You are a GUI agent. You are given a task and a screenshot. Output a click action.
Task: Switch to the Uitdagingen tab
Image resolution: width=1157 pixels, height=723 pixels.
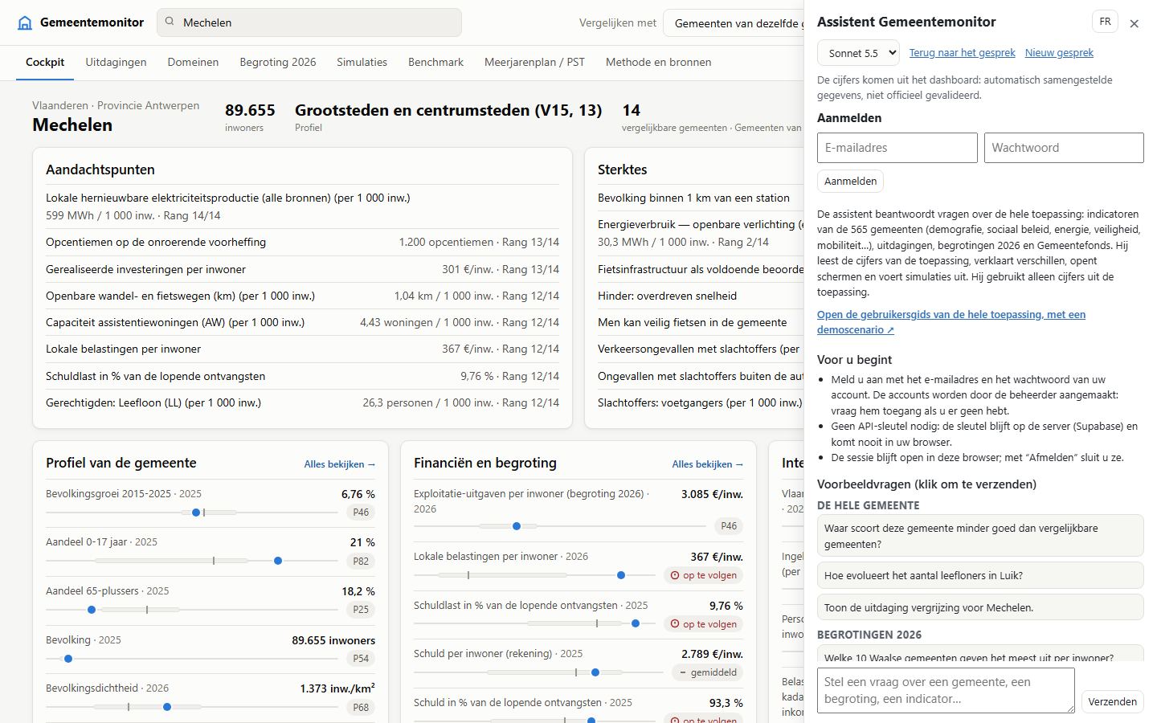(116, 62)
